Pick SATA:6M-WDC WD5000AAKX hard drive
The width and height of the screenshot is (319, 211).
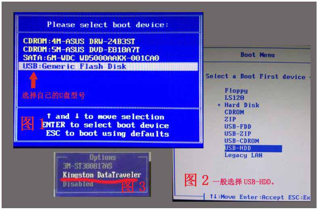pyautogui.click(x=91, y=58)
